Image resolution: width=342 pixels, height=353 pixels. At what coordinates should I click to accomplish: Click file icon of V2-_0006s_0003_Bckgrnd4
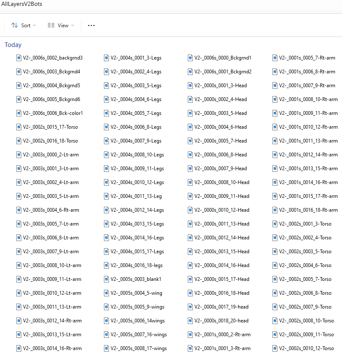coord(19,72)
